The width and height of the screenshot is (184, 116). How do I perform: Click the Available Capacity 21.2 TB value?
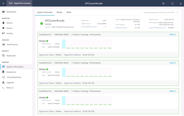(x=137, y=28)
